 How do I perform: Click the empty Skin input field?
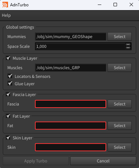pos(71,147)
